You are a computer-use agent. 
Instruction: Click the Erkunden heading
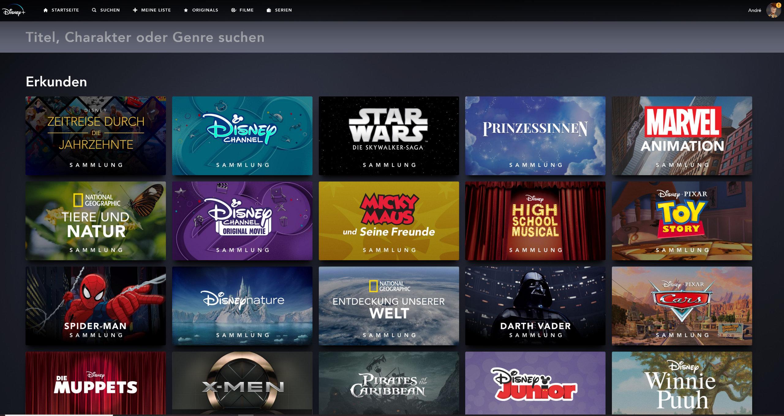[56, 82]
